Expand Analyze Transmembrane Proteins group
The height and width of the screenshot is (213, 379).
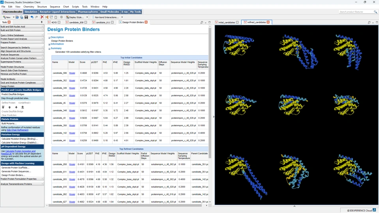22,184
